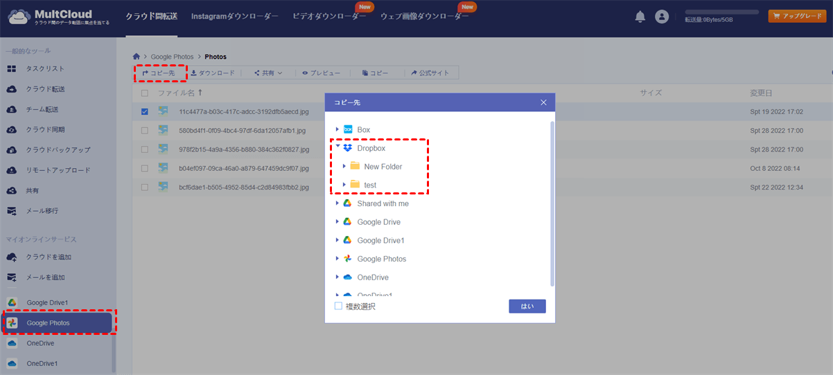The height and width of the screenshot is (375, 833).
Task: Click image icon of 580bd4f1 file
Action: tap(164, 129)
